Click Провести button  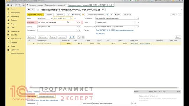[60, 14]
